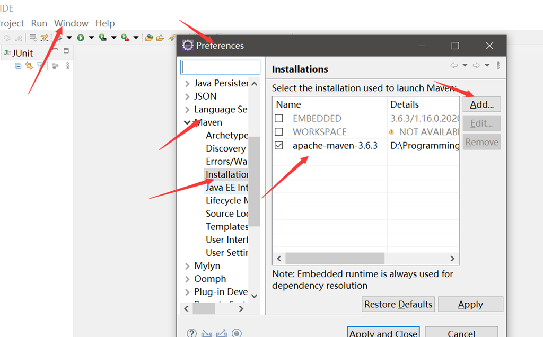Screen dimensions: 543x337
Task: Uncheck the apache-maven-3.6.3 checkbox
Action: [x=279, y=145]
